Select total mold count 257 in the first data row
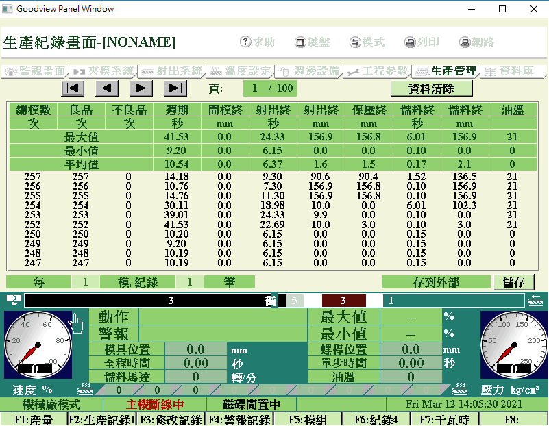This screenshot has height=426, width=549. 33,177
